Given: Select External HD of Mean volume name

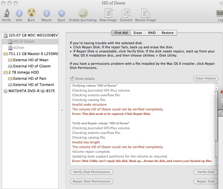Looking at the screenshot, I should pos(31,60).
